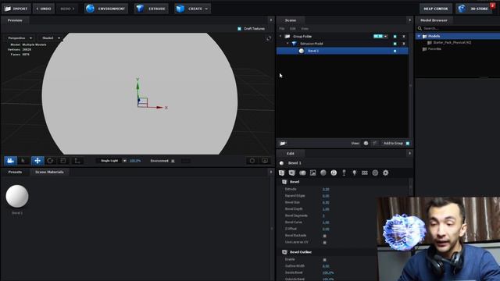The width and height of the screenshot is (500, 281).
Task: Jump to the light bulb illumination section icon
Action: click(354, 173)
